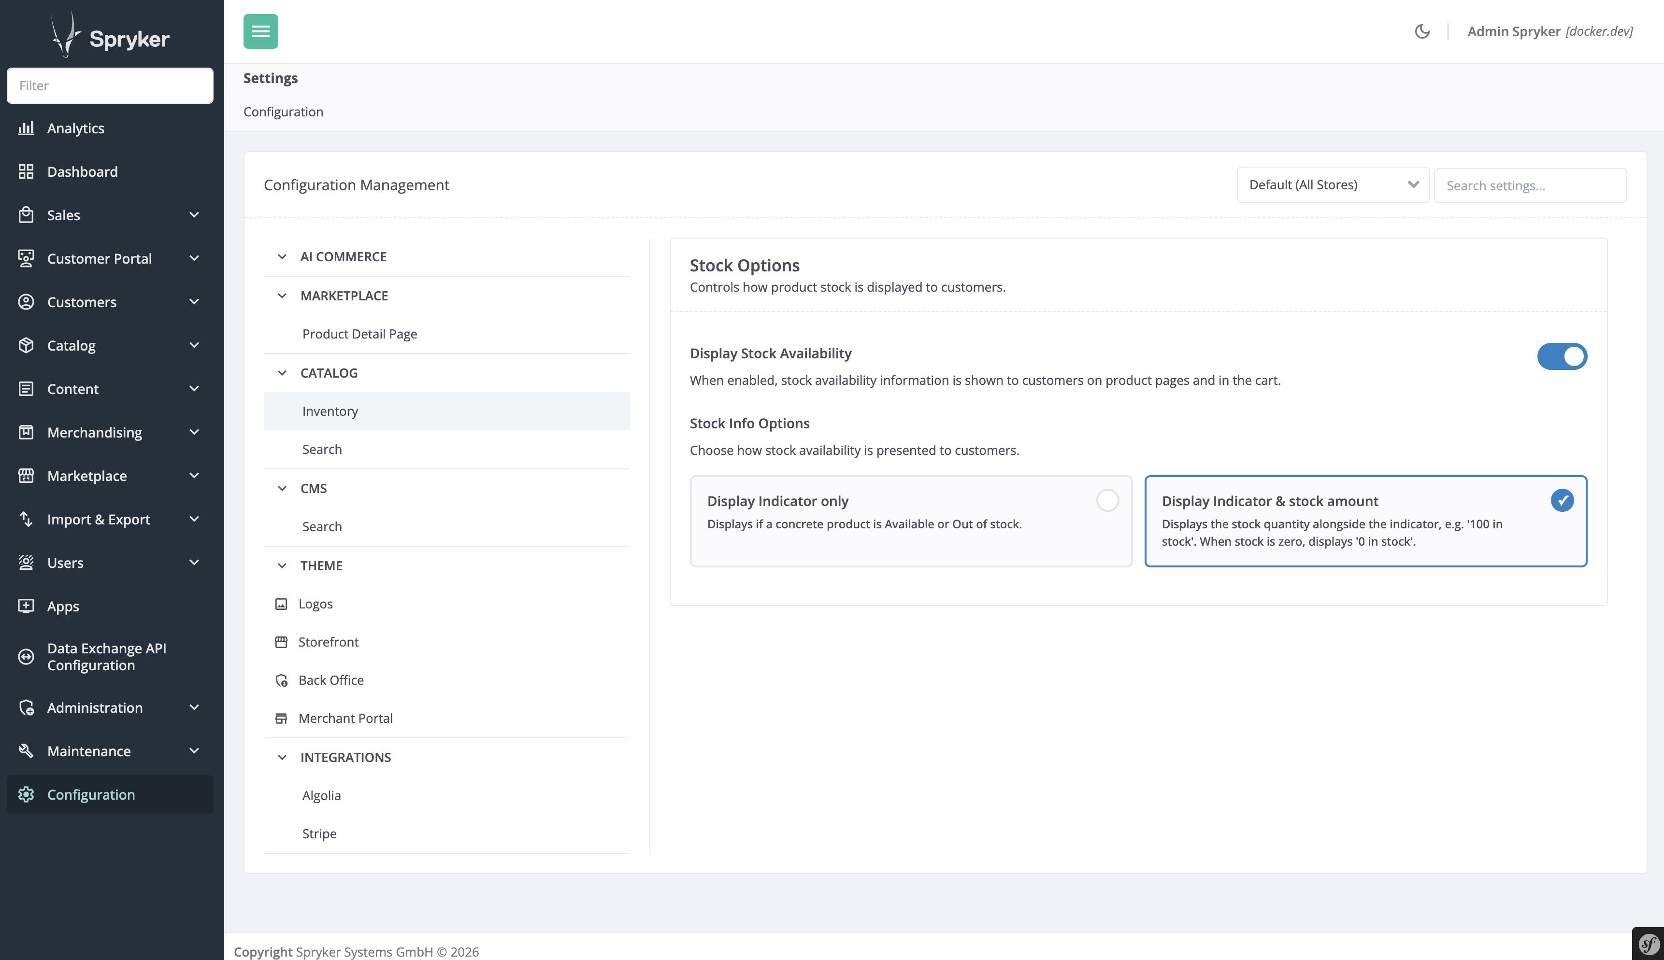Open Merchant Portal theme settings

pyautogui.click(x=345, y=718)
